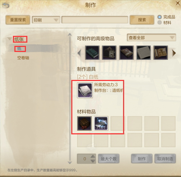Screen dimensions: 181x177
Task: Open the 印刷 category dropdown
Action: pos(46,20)
